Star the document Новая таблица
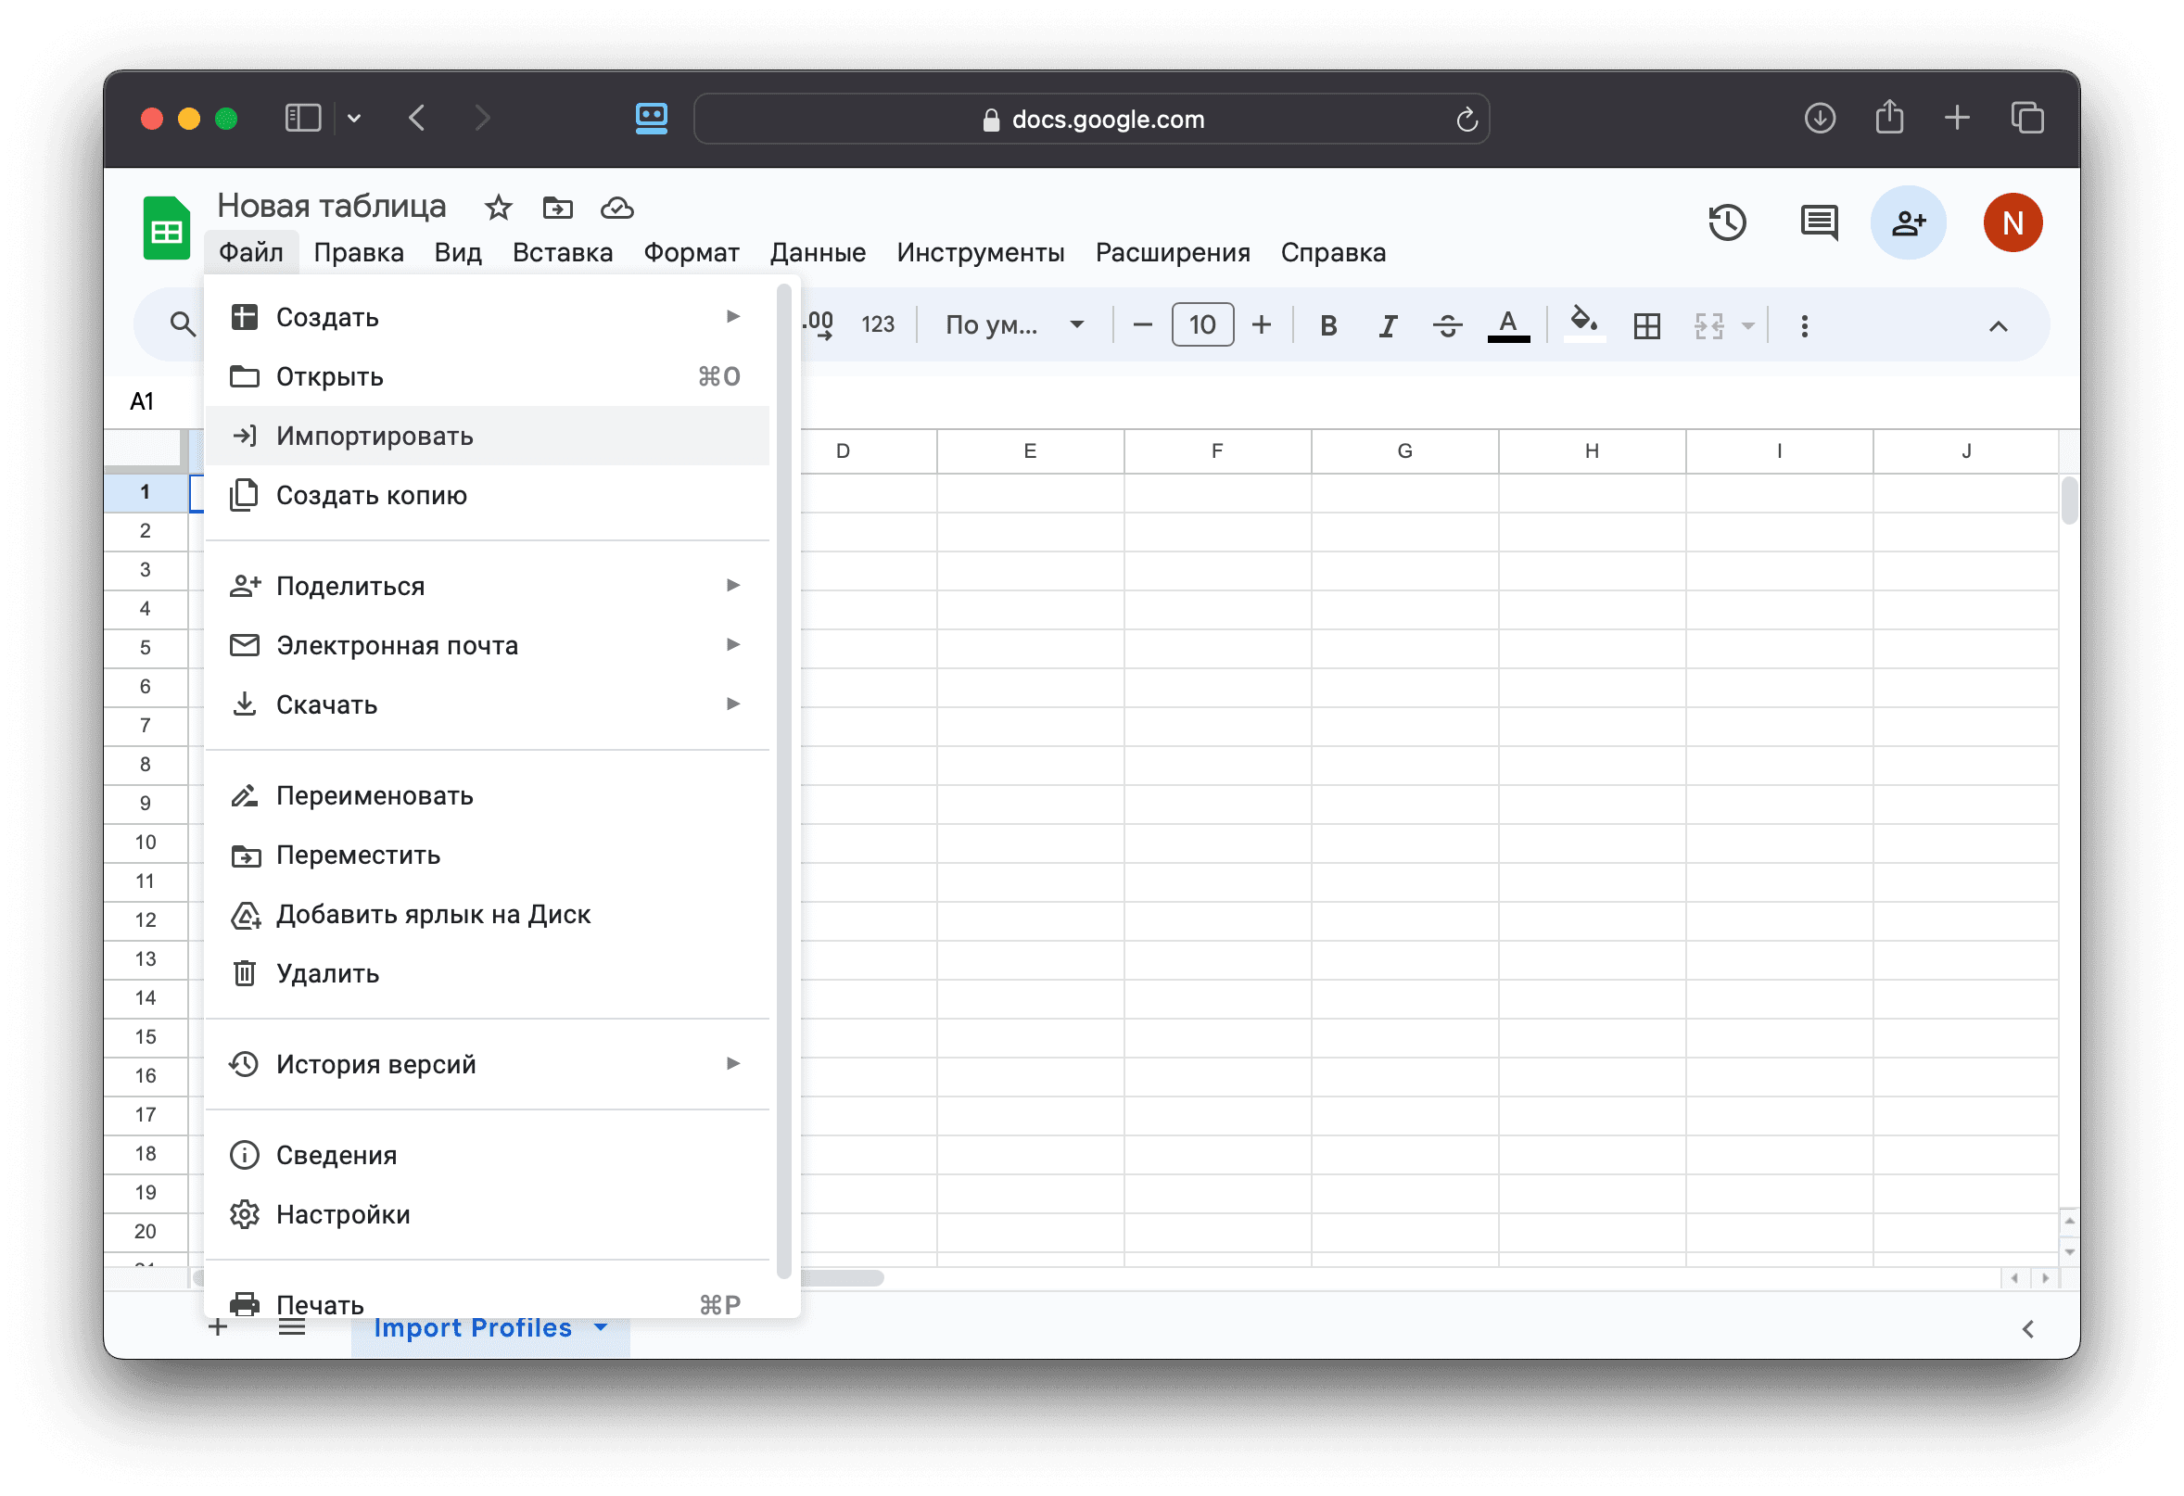 click(x=498, y=208)
